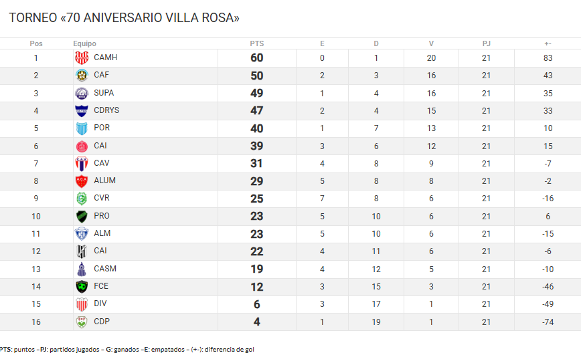Select the ALUM red badge icon
Screen dimensions: 581x359
point(82,181)
